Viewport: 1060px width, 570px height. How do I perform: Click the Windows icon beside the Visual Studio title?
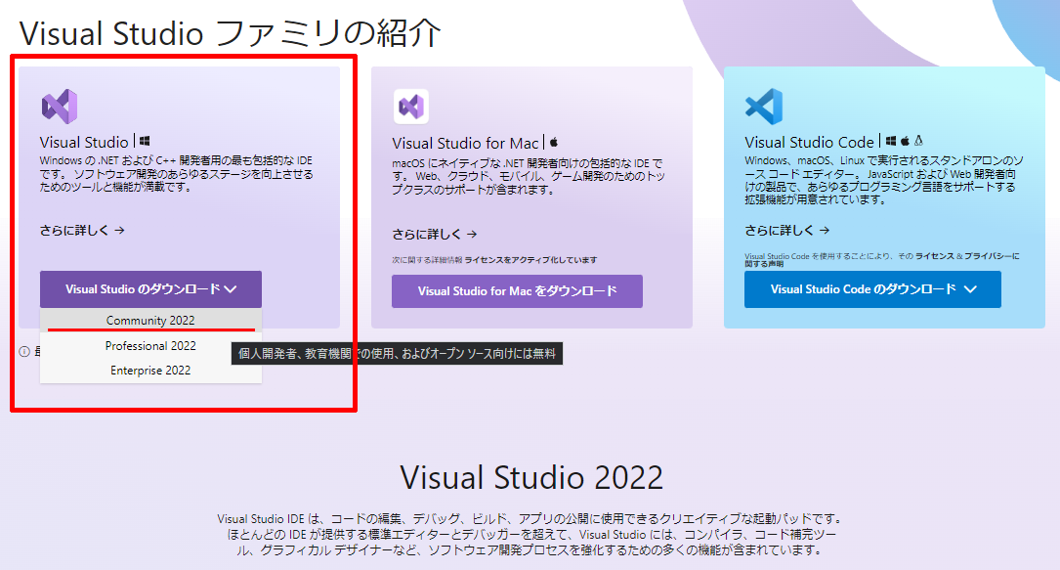click(145, 142)
